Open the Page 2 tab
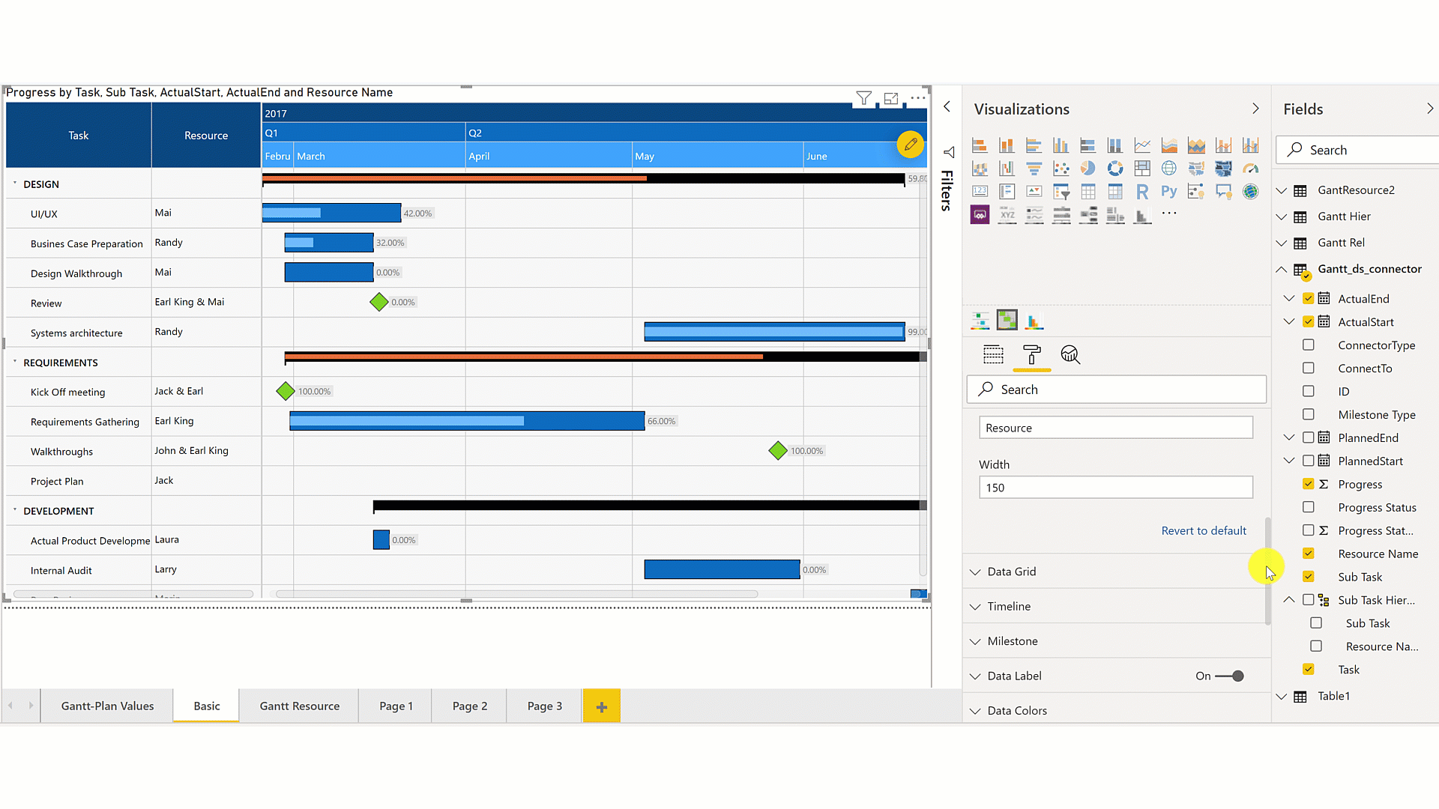The image size is (1439, 809). [x=469, y=706]
